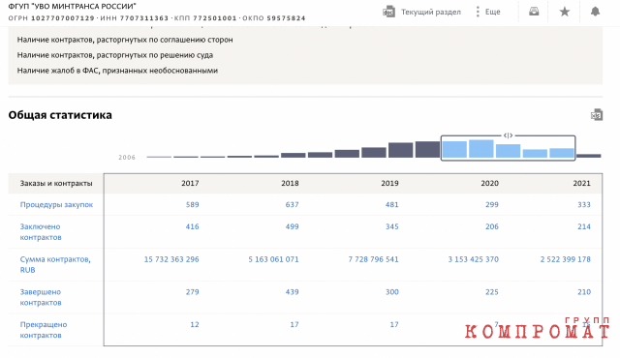Click the 589 procedures value for 2017
Viewport: 620px width, 358px height.
tap(192, 204)
